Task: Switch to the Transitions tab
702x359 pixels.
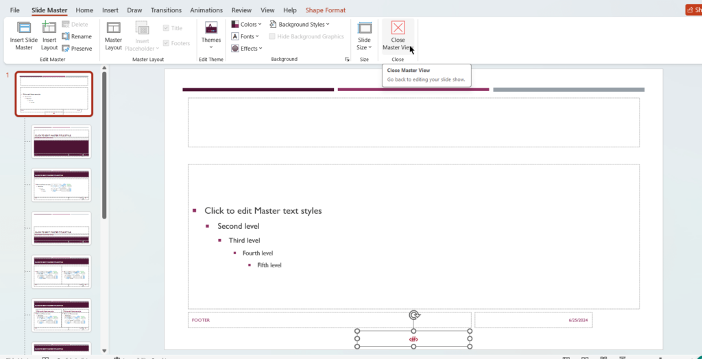Action: (166, 10)
